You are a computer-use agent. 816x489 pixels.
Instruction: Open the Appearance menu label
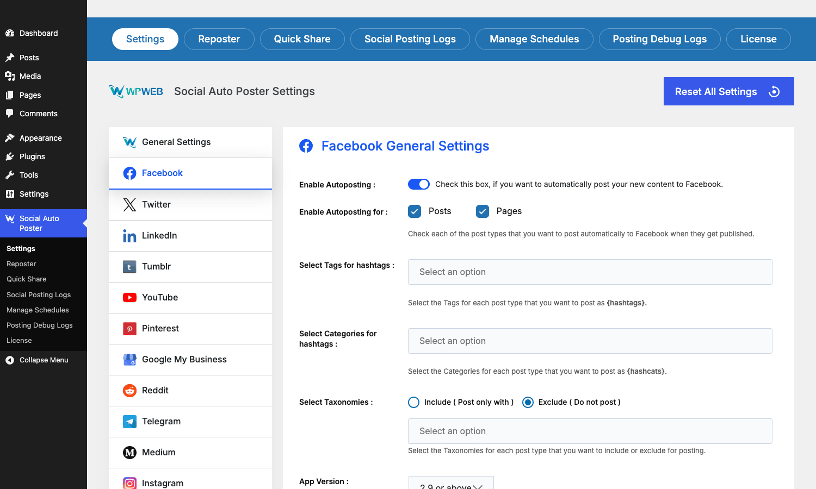pos(41,138)
